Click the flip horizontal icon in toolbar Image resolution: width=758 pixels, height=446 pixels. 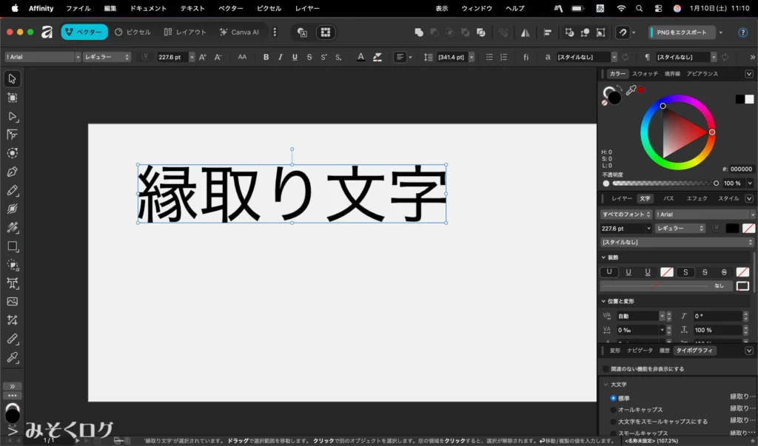(x=525, y=33)
